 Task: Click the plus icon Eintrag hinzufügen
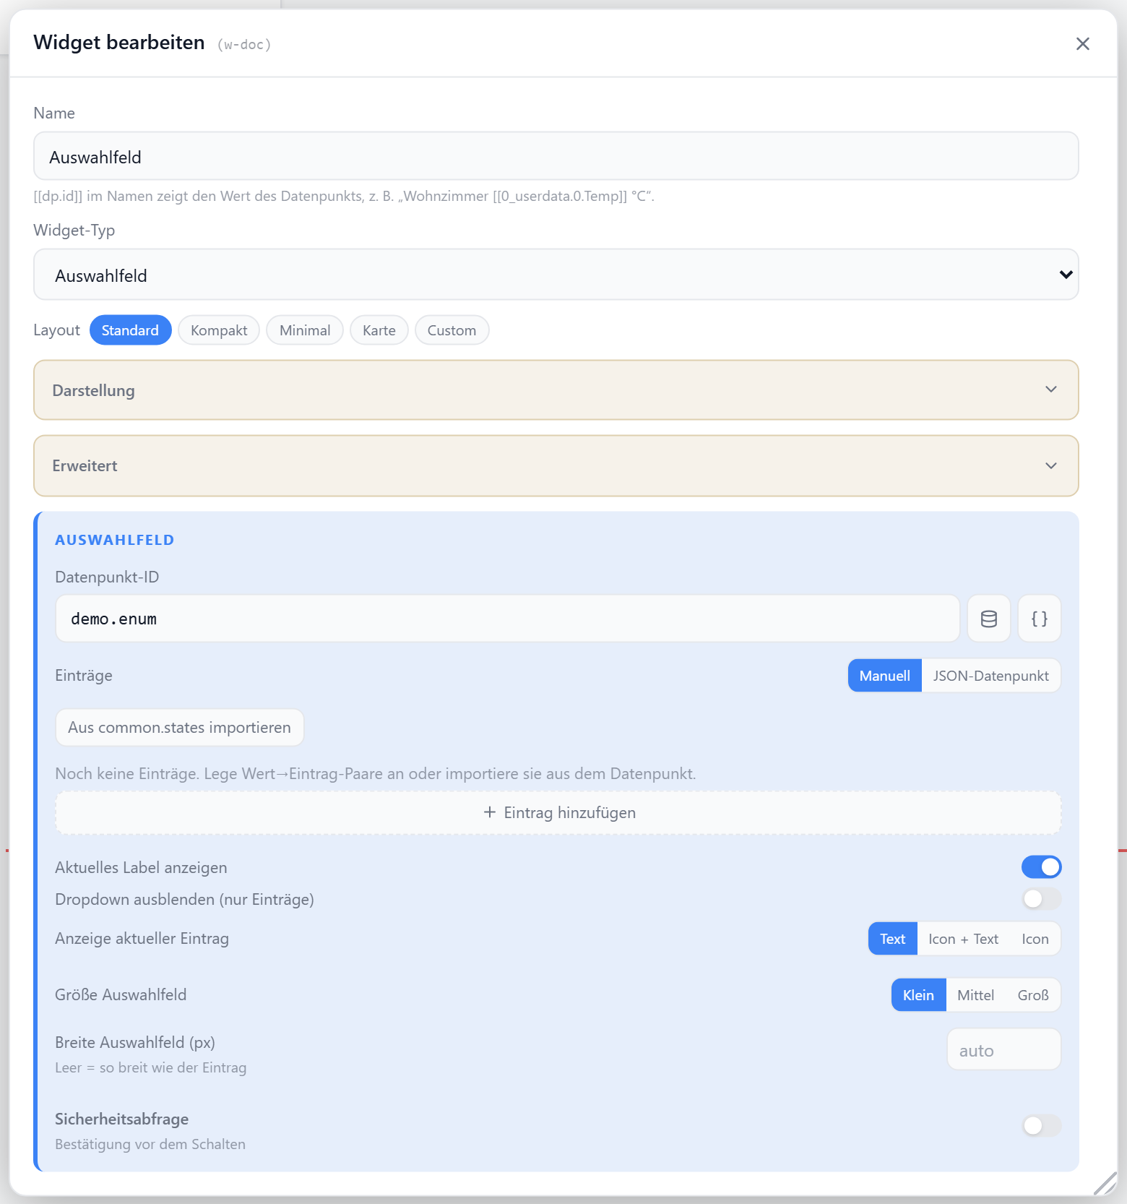(x=490, y=812)
